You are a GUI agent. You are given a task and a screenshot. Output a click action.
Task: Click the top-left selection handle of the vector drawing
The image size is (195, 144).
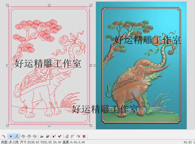pos(7,5)
